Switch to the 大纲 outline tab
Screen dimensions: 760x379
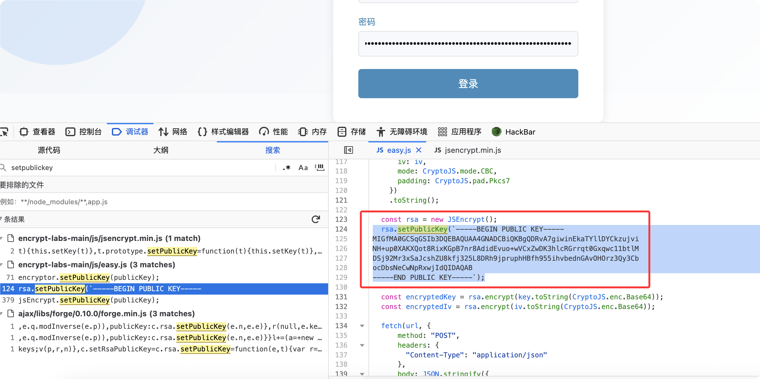(161, 150)
